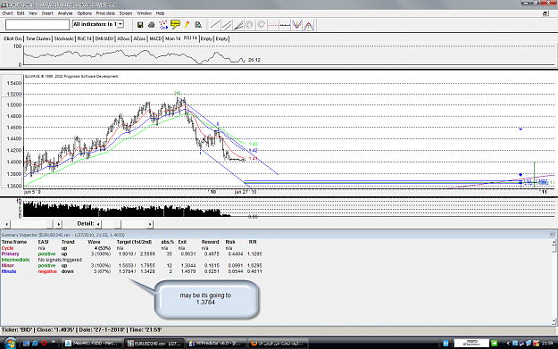Open the Screen menu
Viewport: 558px width, 349px height.
point(126,13)
